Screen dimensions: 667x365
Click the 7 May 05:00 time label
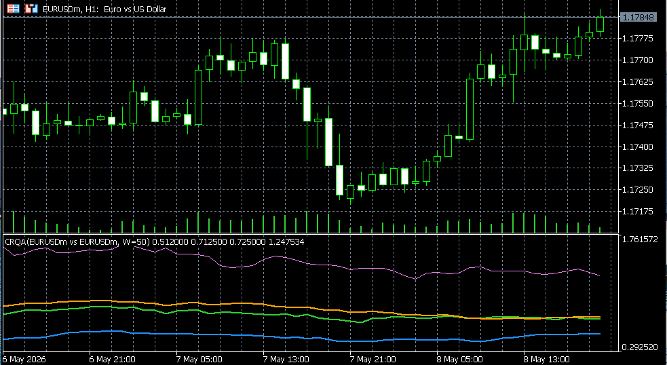click(199, 360)
